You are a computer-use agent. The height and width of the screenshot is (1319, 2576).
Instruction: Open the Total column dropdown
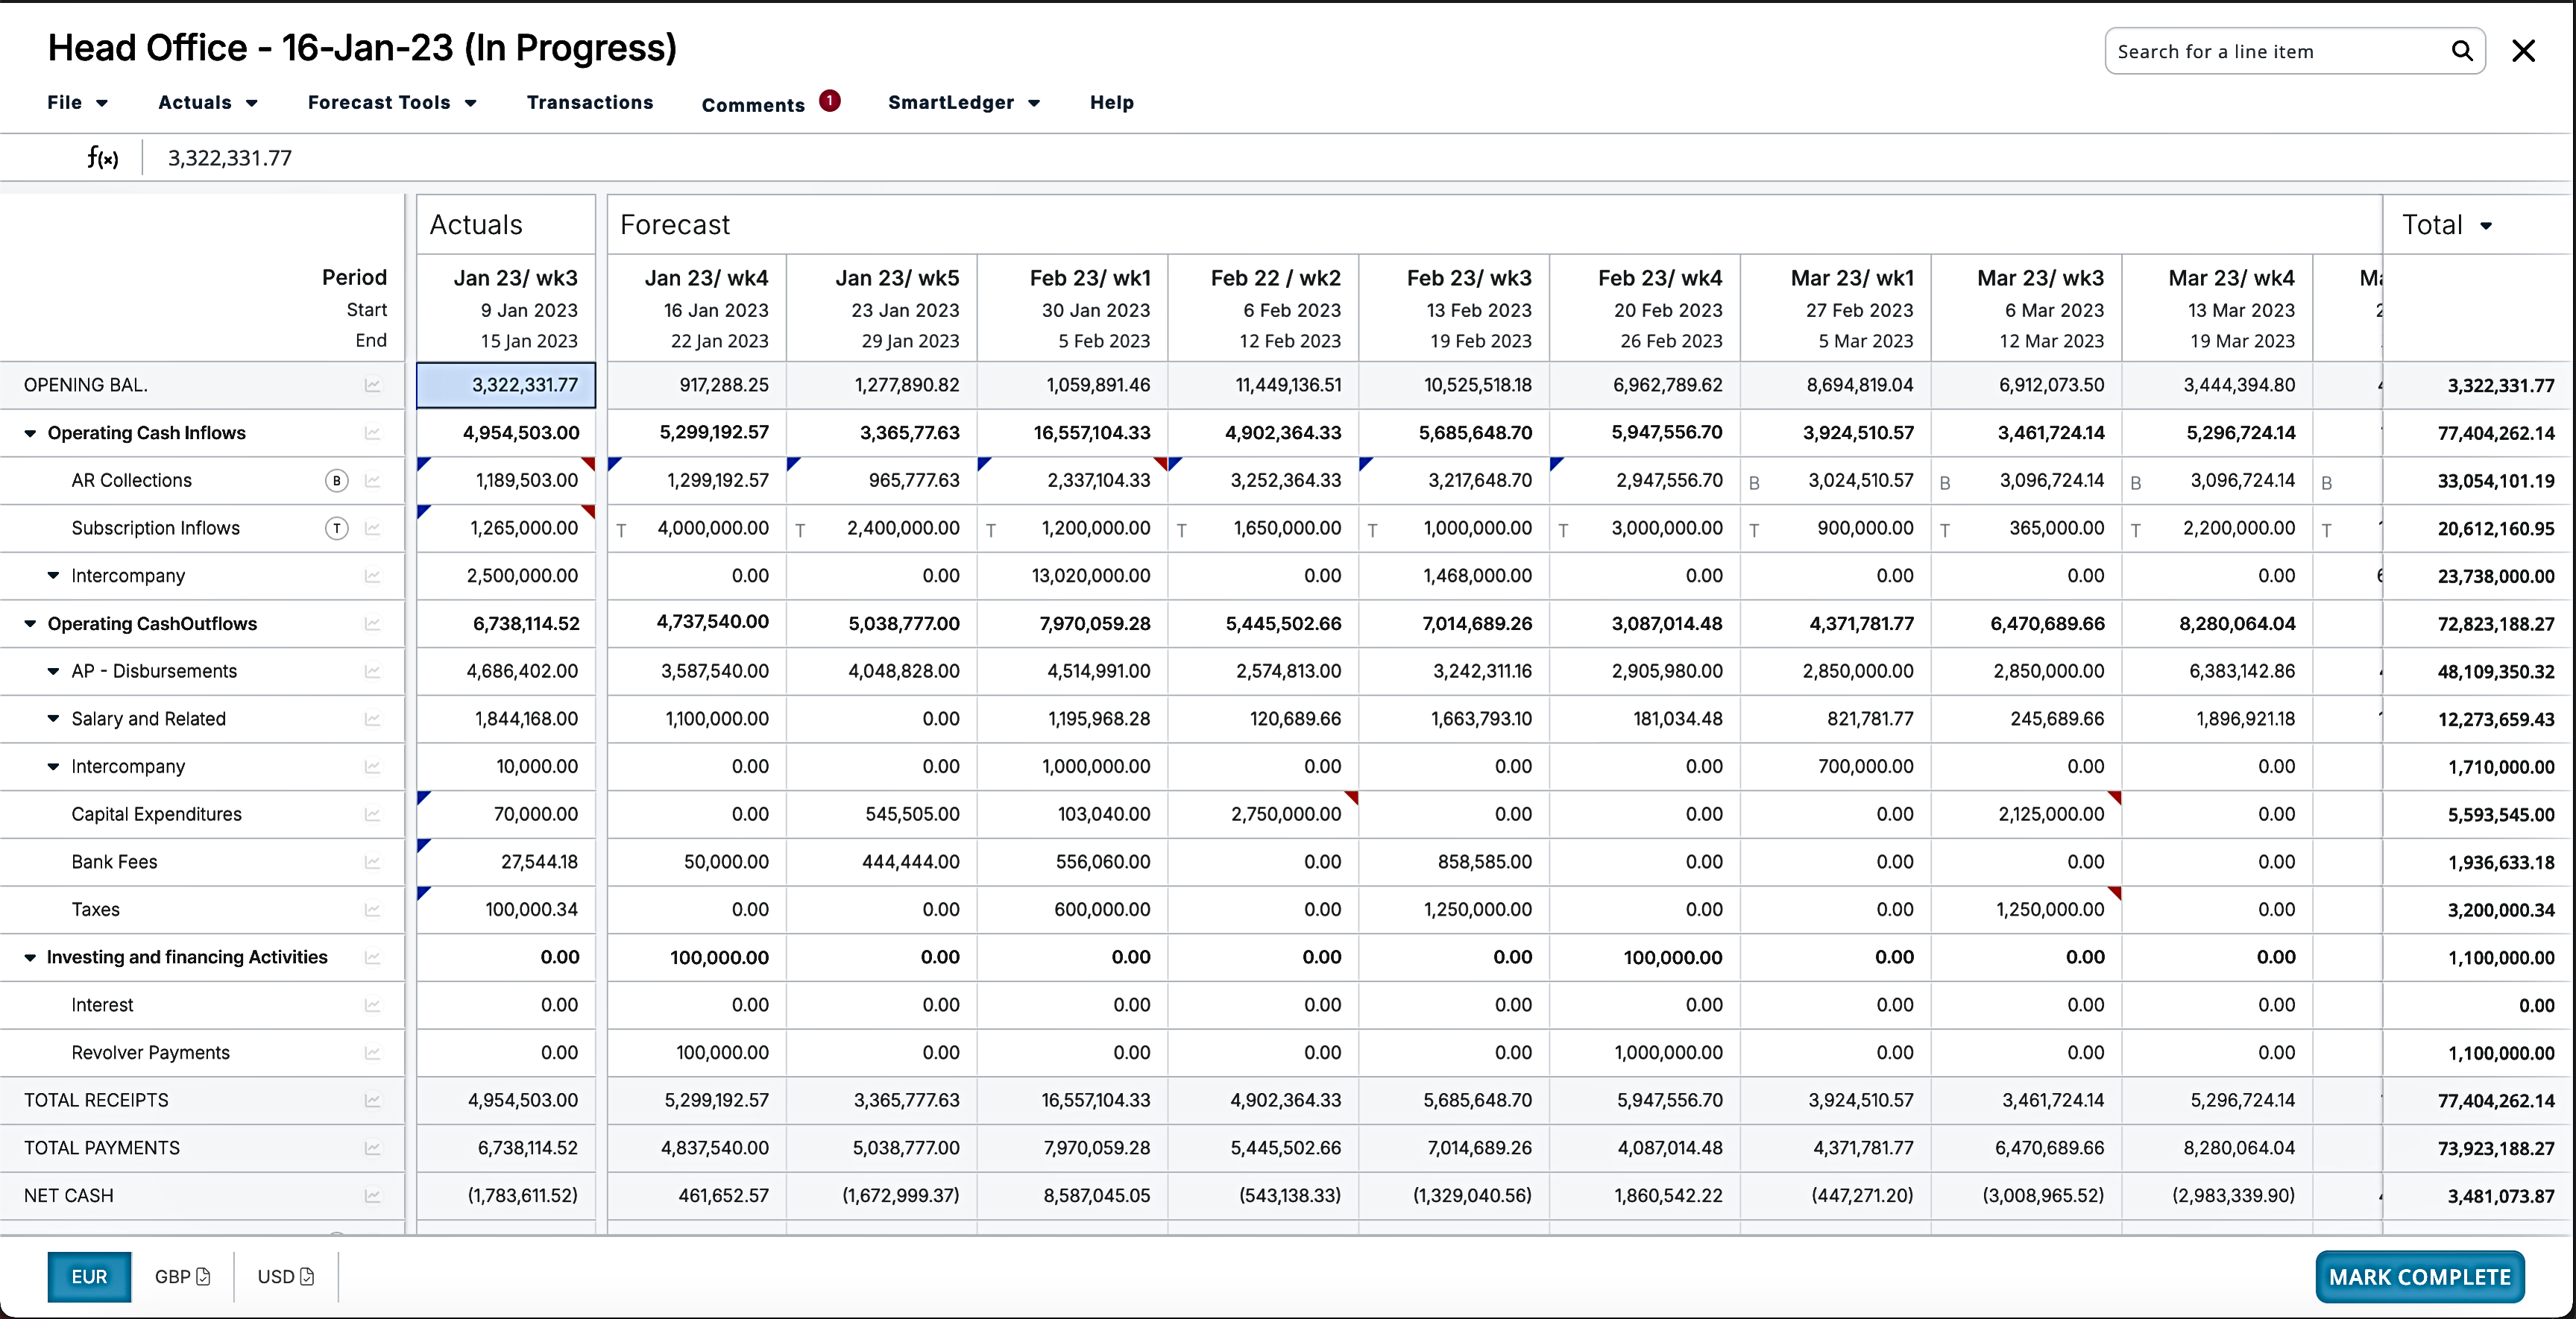[2486, 226]
